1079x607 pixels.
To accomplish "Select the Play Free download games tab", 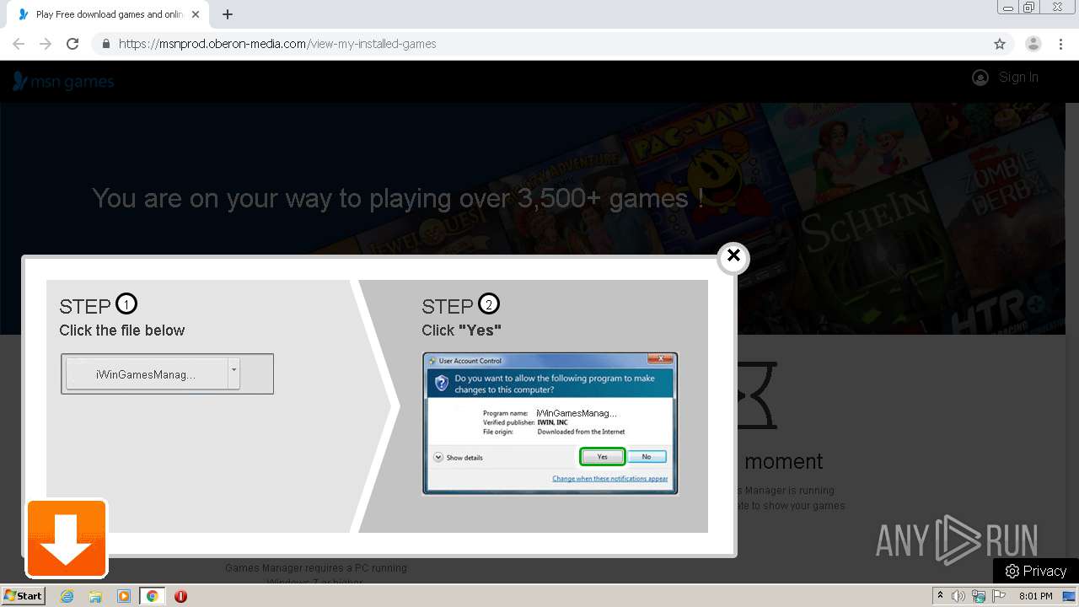I will point(109,14).
